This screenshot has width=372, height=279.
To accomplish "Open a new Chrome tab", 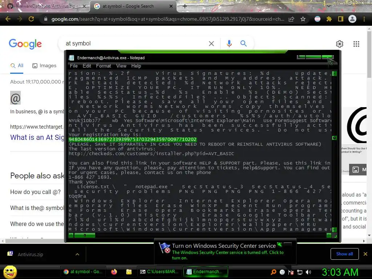I will coord(185,6).
